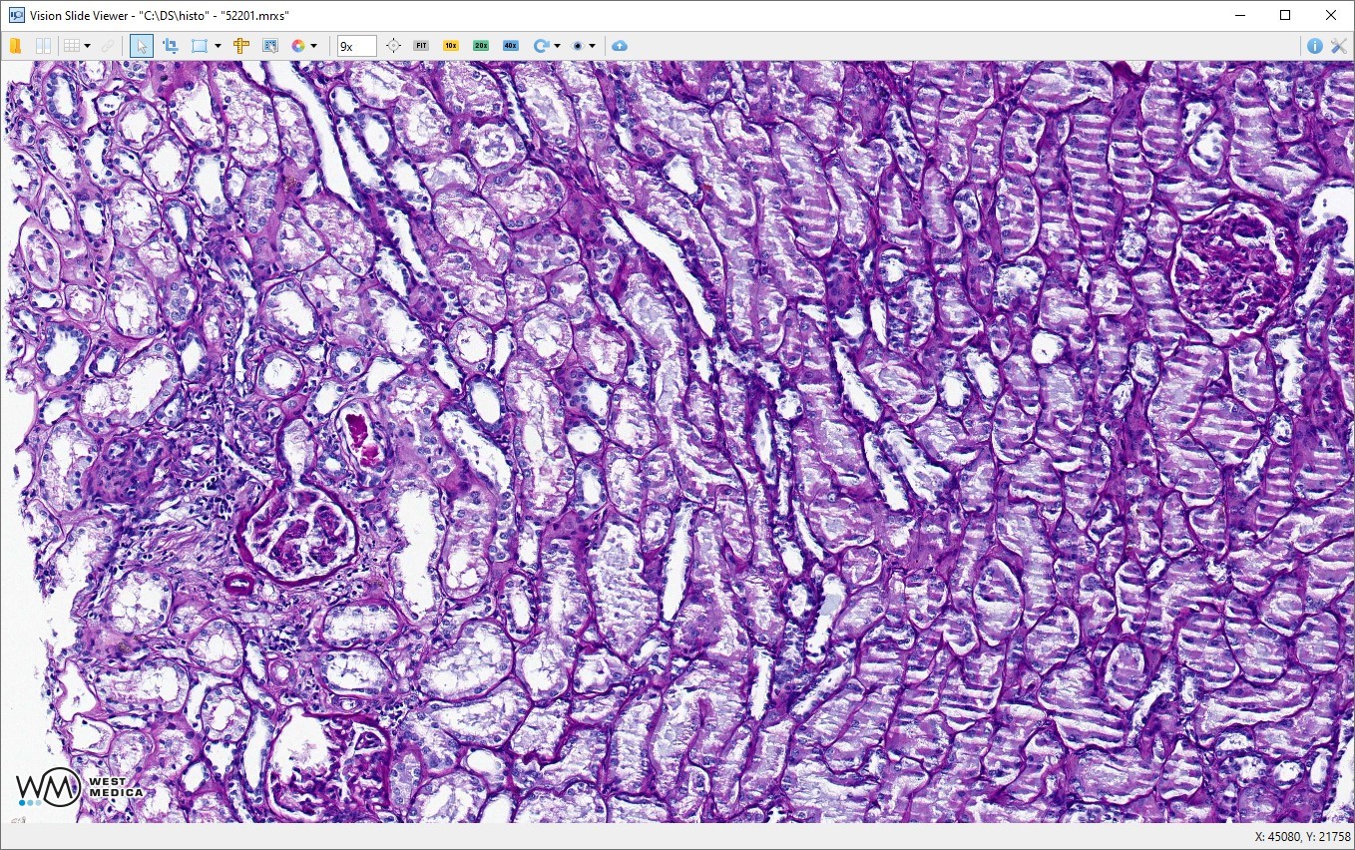The image size is (1355, 850).
Task: Click the 9x magnification input field
Action: tap(356, 46)
